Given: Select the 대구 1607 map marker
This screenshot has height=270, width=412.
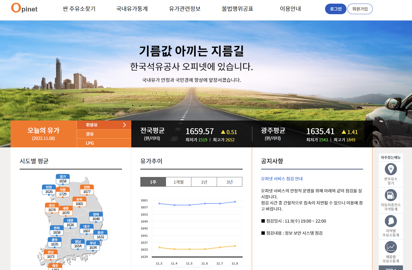Looking at the screenshot, I should click(87, 229).
